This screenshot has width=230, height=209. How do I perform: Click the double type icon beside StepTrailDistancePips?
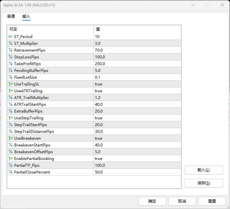(x=10, y=131)
